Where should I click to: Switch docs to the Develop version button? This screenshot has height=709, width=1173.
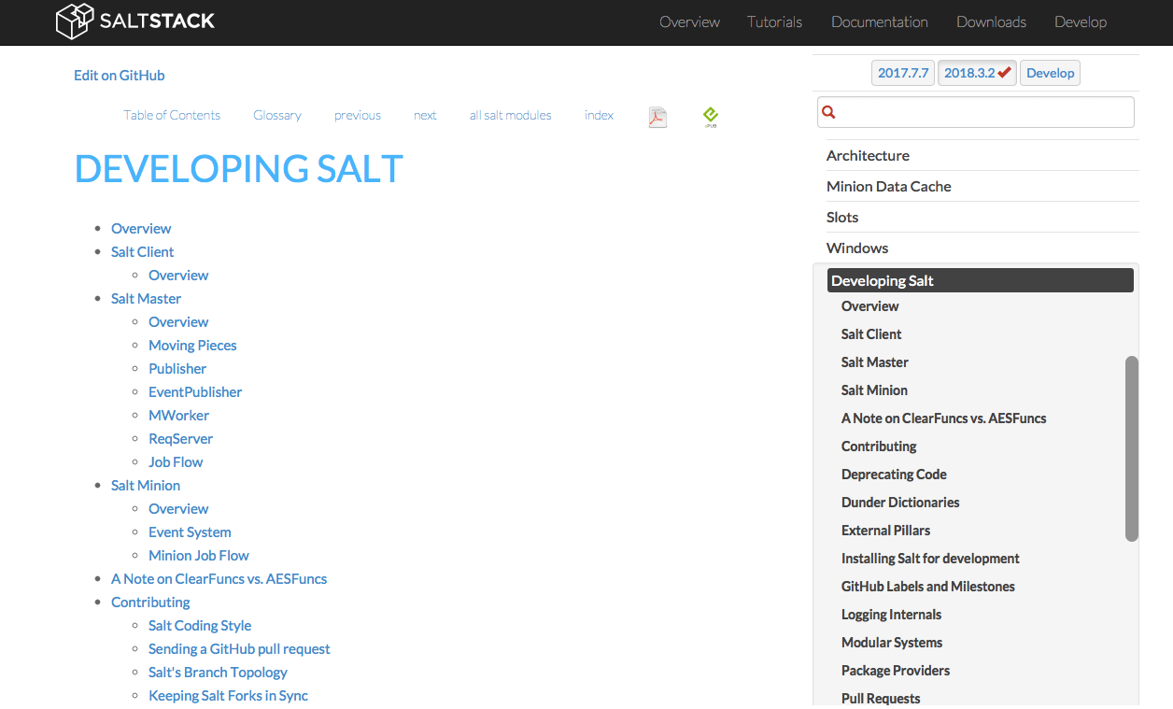1050,73
